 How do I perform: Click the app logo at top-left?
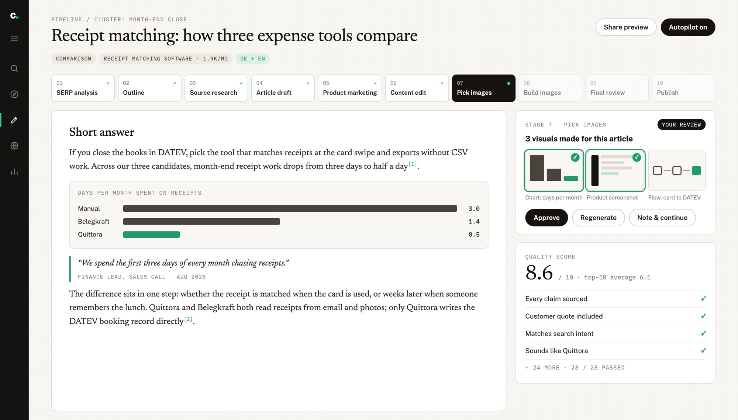coord(14,15)
